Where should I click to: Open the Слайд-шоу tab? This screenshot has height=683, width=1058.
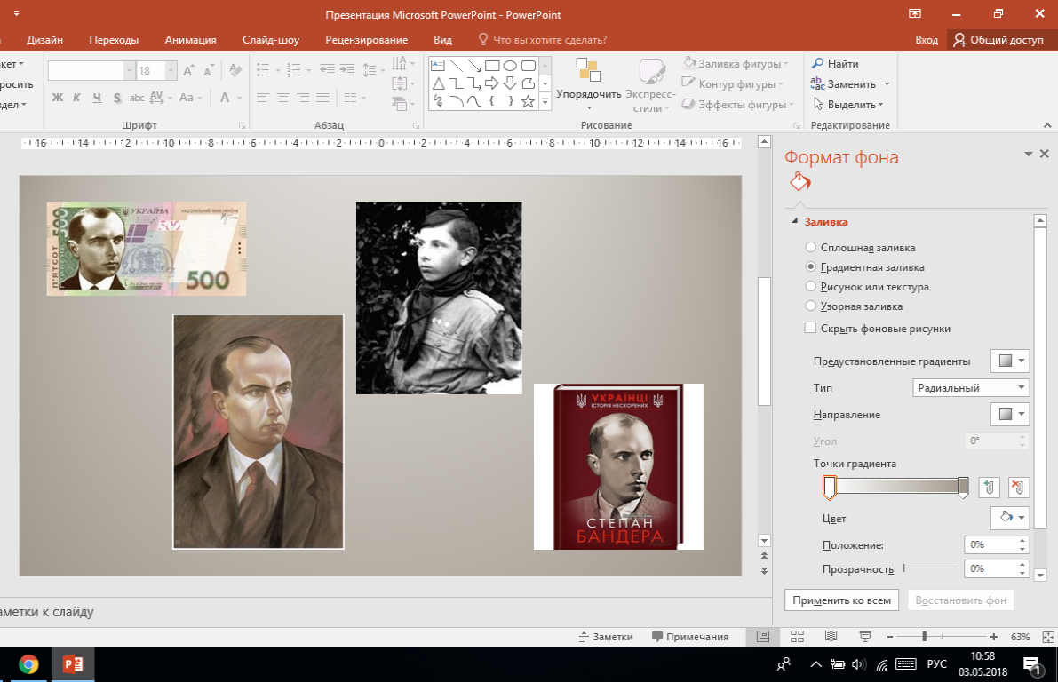pyautogui.click(x=271, y=40)
